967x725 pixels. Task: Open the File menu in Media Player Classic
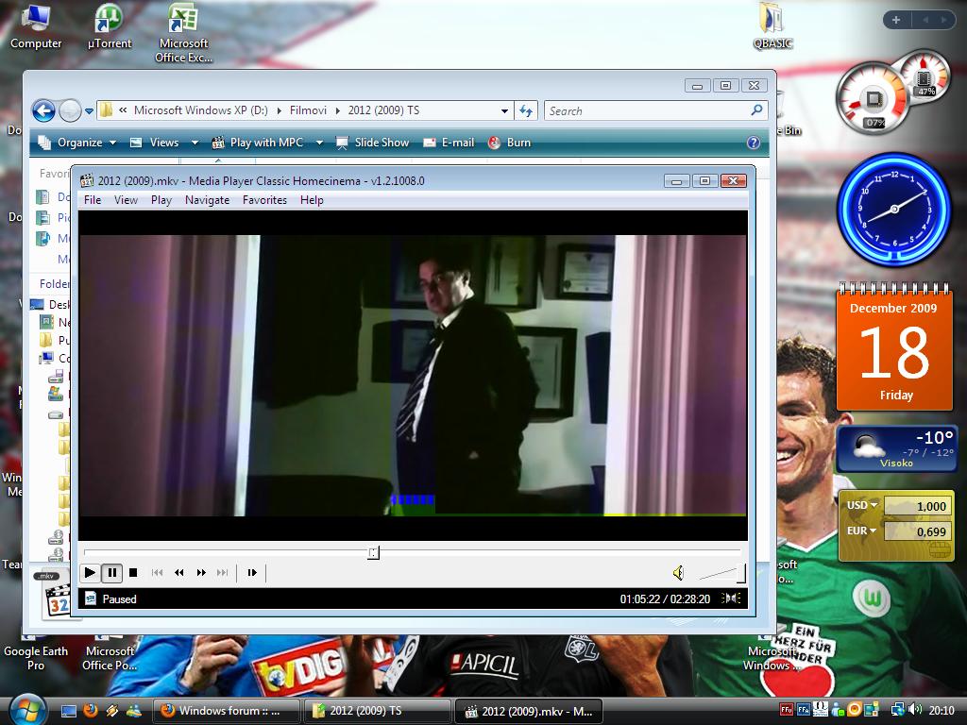coord(93,200)
